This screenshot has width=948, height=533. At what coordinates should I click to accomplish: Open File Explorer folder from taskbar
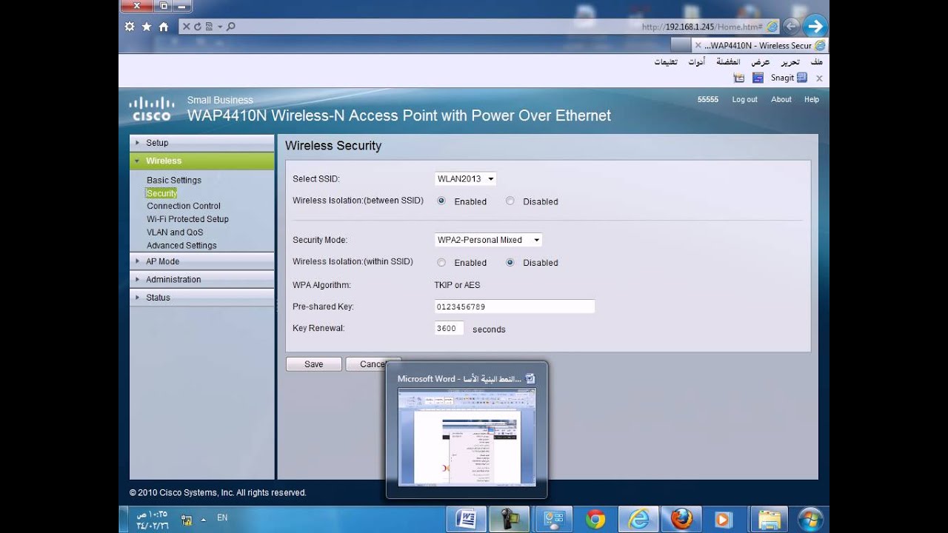click(x=770, y=519)
